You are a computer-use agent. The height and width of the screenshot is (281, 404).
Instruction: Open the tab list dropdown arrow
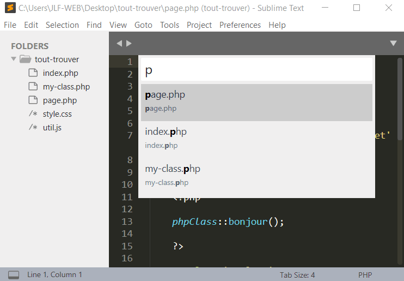coord(393,43)
